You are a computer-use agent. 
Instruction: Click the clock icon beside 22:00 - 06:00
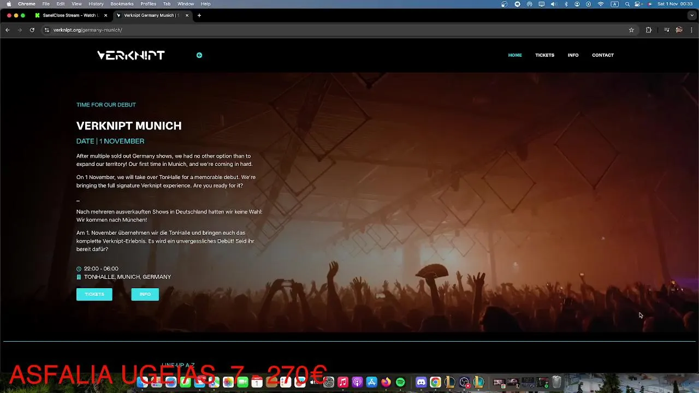[79, 269]
